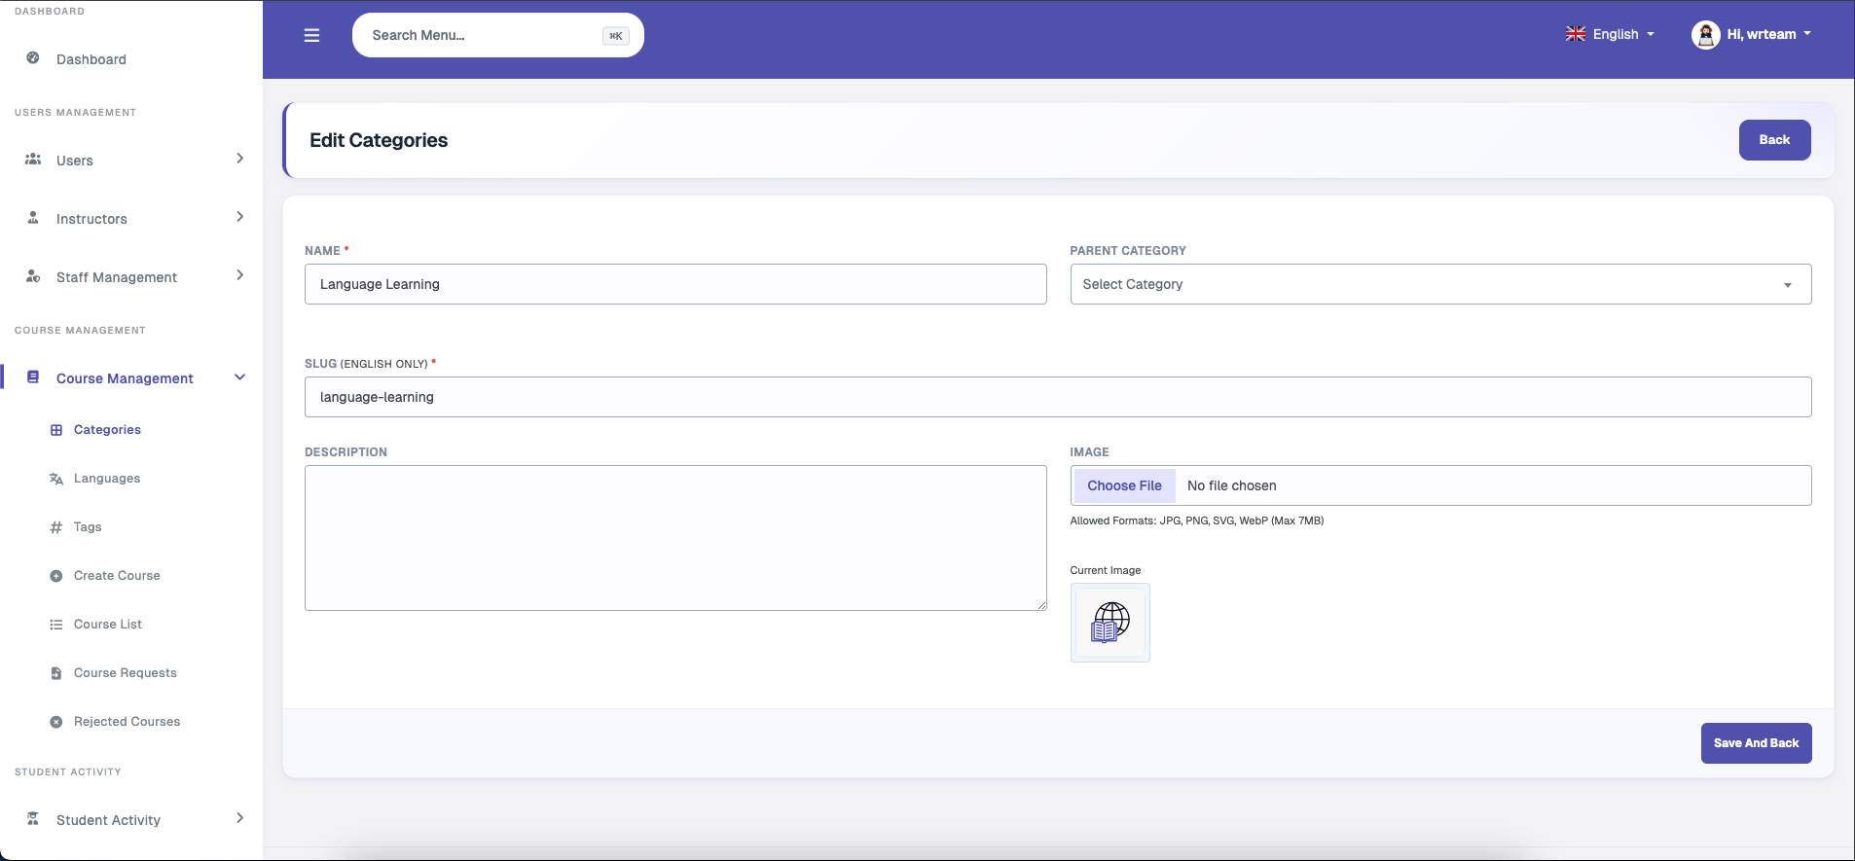Click the hamburger menu toggle icon
This screenshot has width=1855, height=861.
(311, 35)
